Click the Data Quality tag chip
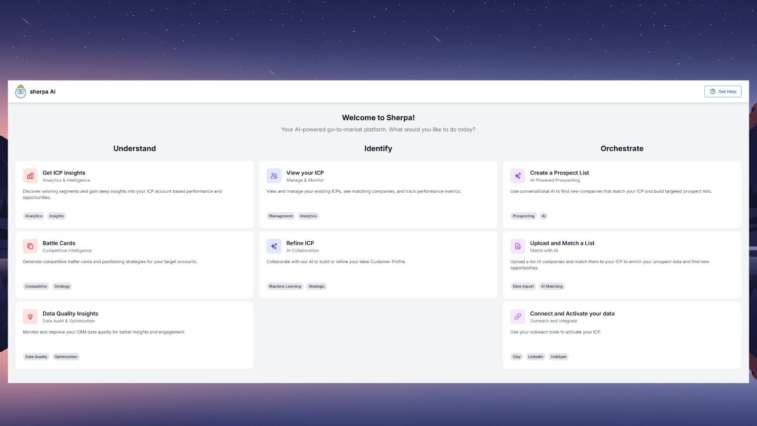Viewport: 757px width, 426px height. tap(36, 357)
